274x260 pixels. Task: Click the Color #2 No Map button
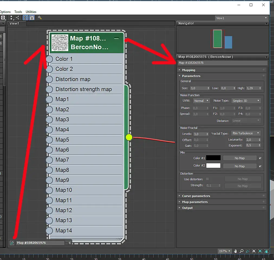[x=240, y=166]
